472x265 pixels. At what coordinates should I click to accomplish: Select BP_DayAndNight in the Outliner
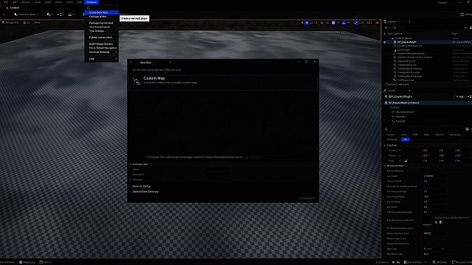407,42
